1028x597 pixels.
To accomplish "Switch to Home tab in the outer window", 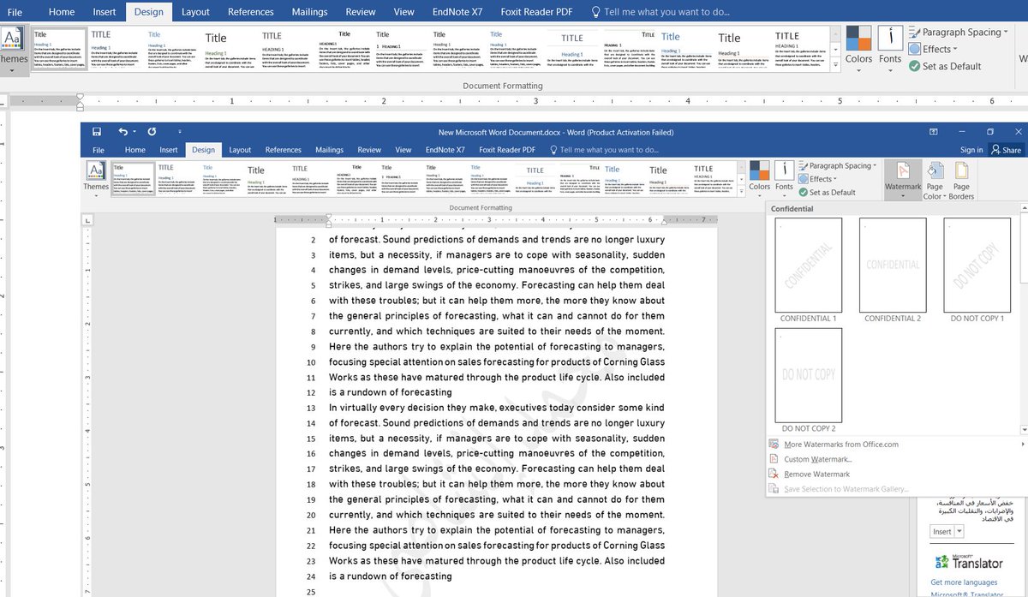I will point(62,12).
